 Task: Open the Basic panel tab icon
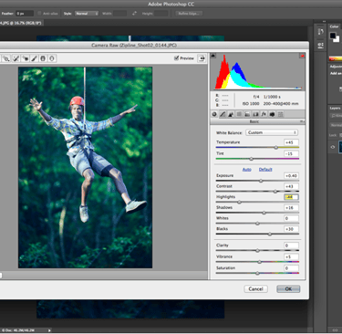[214, 114]
